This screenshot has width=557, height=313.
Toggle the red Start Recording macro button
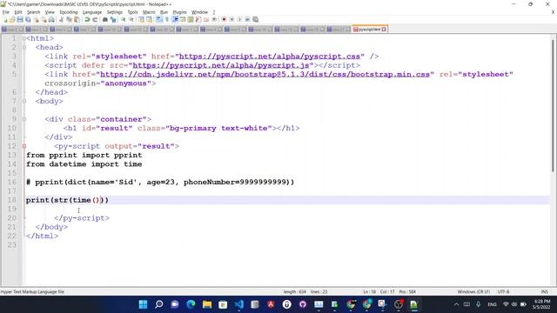[224, 19]
